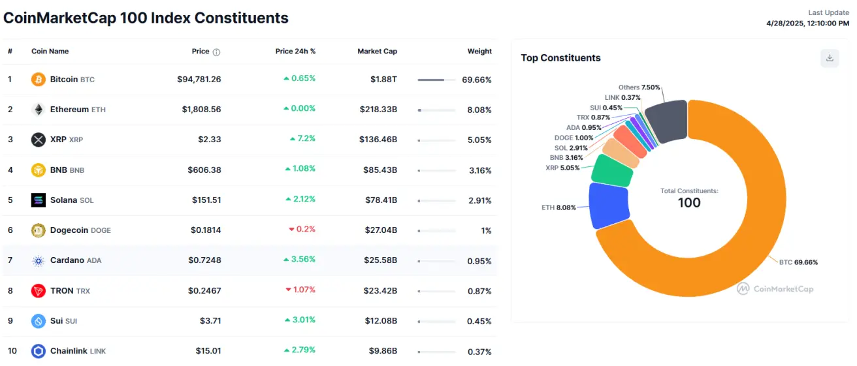
Task: Open the XRP coin name link
Action: pos(67,140)
